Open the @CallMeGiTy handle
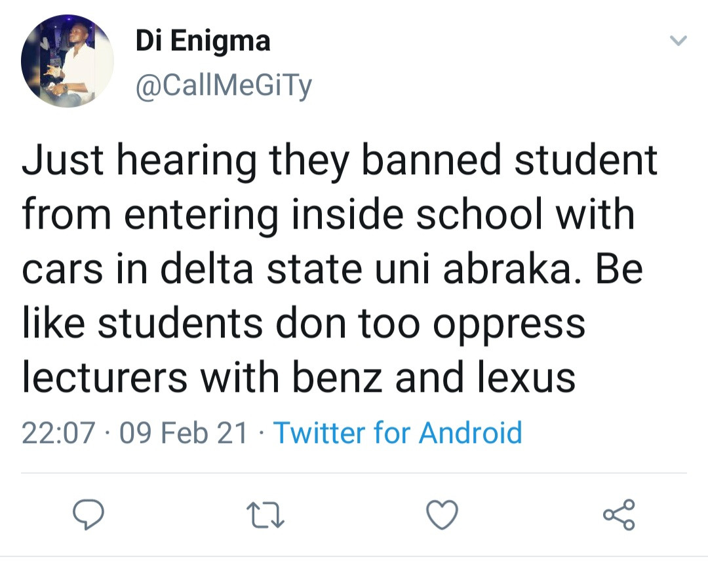The image size is (708, 578). 224,86
